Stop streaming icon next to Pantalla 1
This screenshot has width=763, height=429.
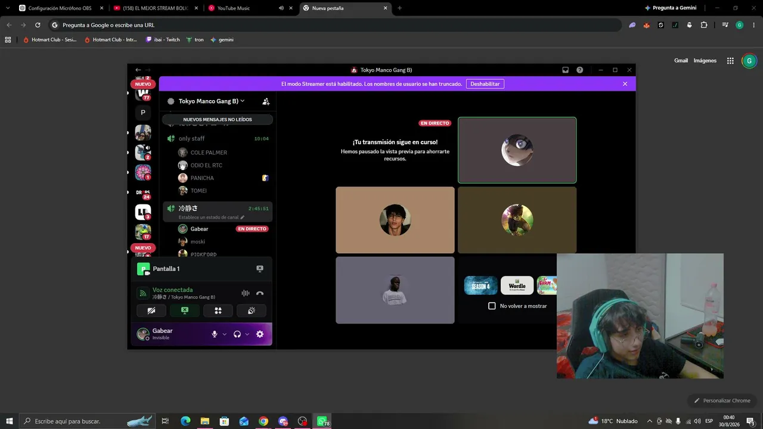pyautogui.click(x=260, y=269)
